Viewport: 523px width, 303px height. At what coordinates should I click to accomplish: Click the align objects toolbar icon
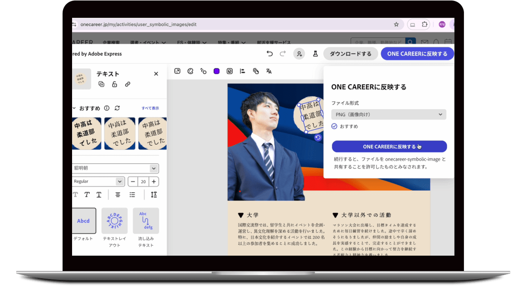pyautogui.click(x=242, y=71)
